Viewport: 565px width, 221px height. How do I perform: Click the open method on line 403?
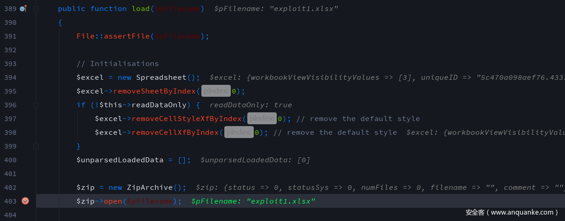[x=113, y=201]
